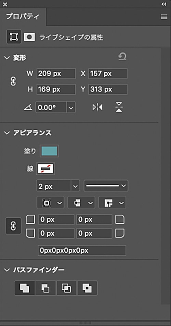The height and width of the screenshot is (326, 171).
Task: Click the rotation field showing 0.00°
Action: coord(51,107)
